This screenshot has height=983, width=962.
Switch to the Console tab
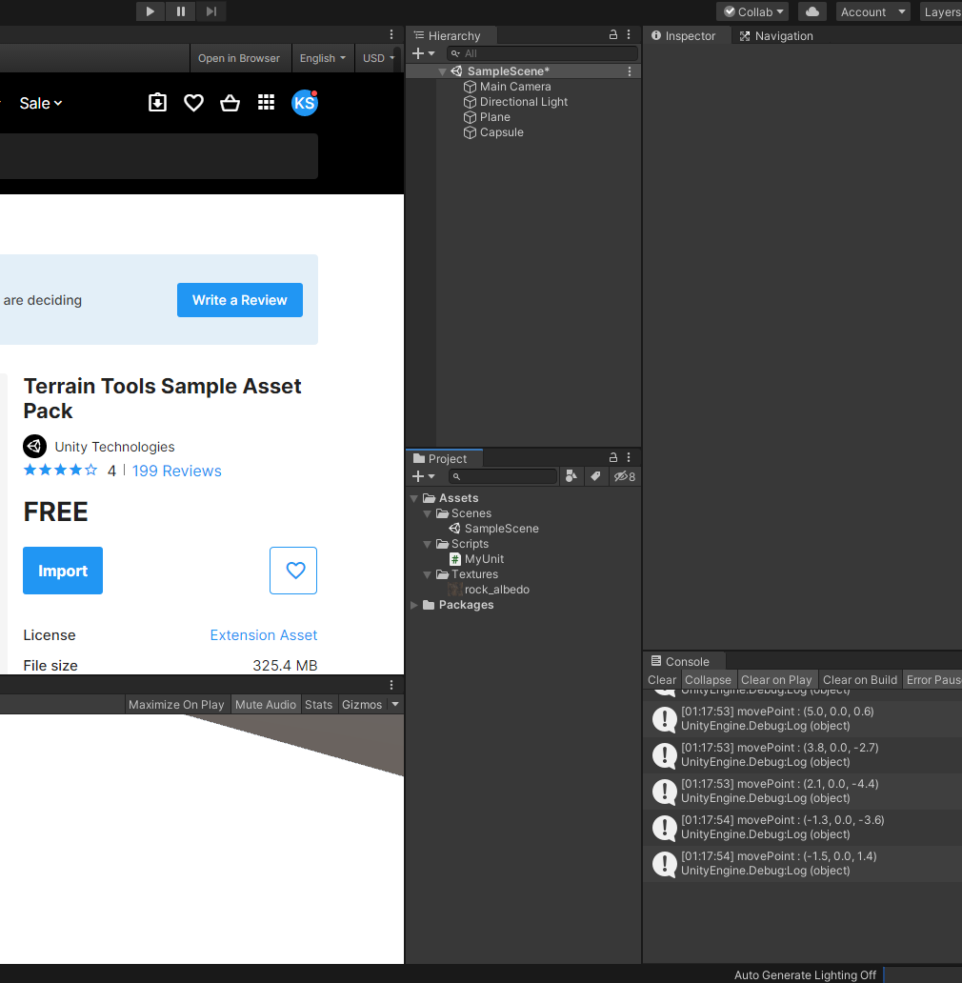tap(681, 661)
